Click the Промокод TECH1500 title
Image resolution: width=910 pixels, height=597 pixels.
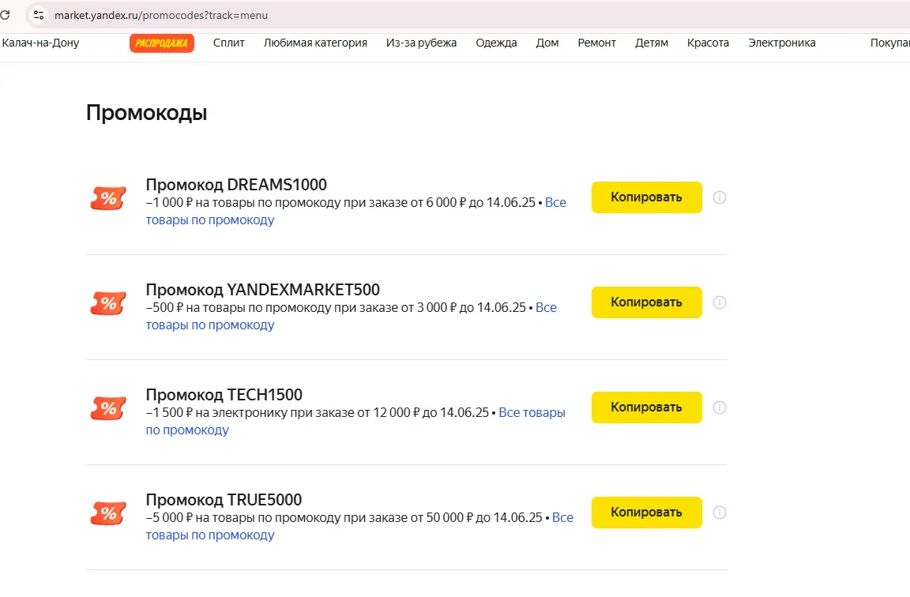(224, 395)
